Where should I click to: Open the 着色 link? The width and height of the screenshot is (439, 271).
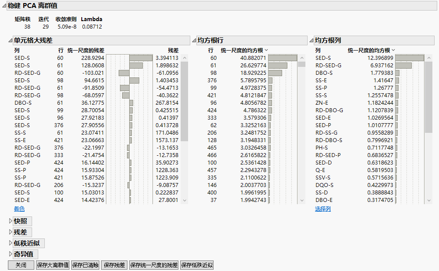[19, 209]
